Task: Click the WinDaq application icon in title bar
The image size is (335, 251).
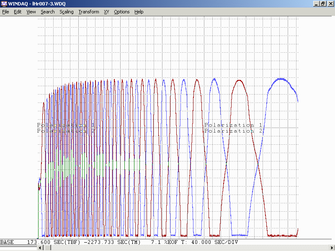Action: (x=4, y=3)
